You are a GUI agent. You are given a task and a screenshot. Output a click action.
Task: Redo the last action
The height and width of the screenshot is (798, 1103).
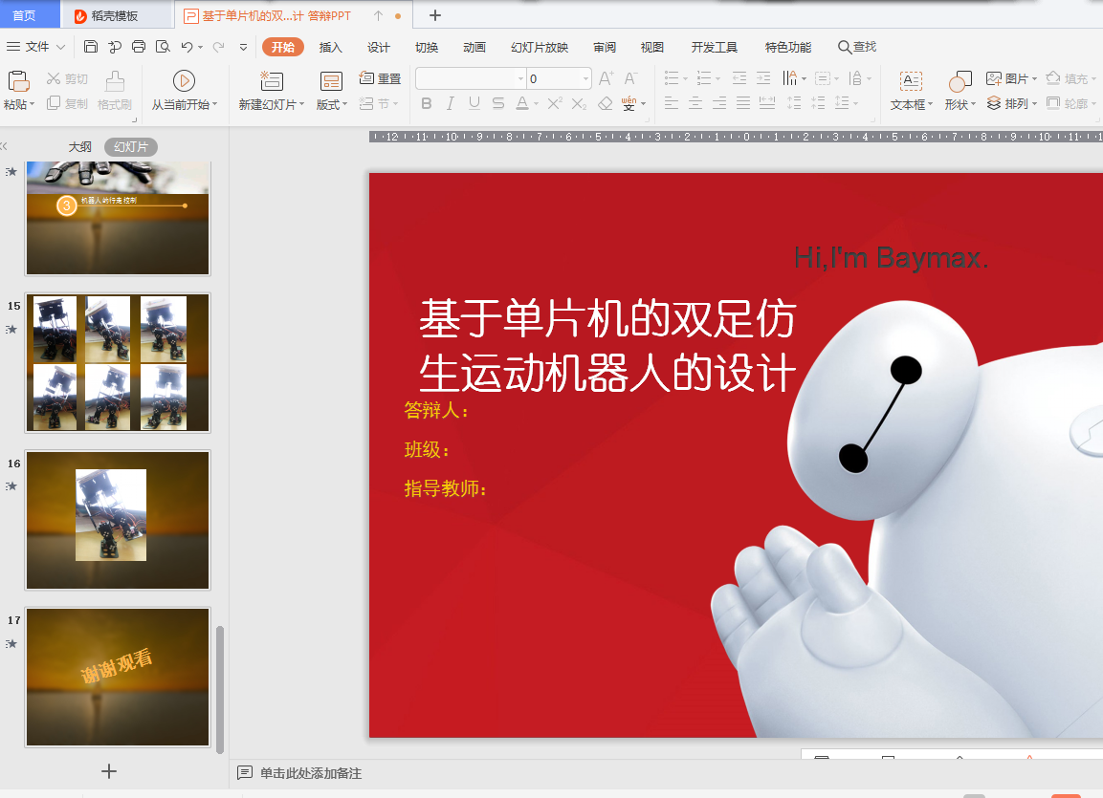[x=219, y=47]
